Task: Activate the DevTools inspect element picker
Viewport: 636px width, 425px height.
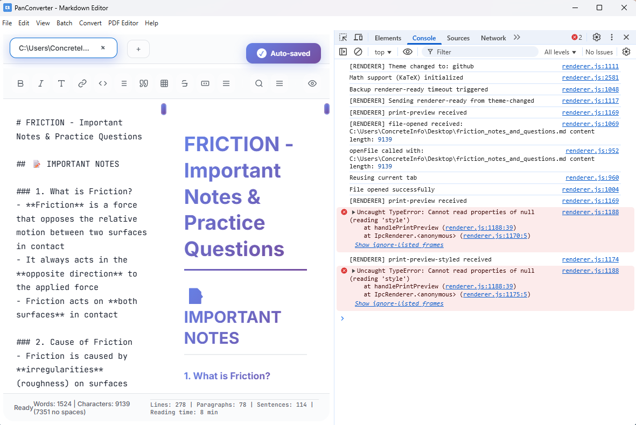Action: tap(343, 37)
